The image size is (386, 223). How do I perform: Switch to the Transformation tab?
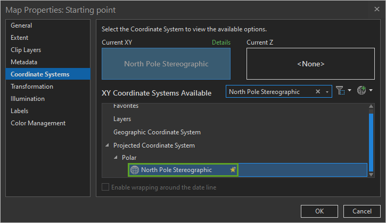[x=32, y=87]
